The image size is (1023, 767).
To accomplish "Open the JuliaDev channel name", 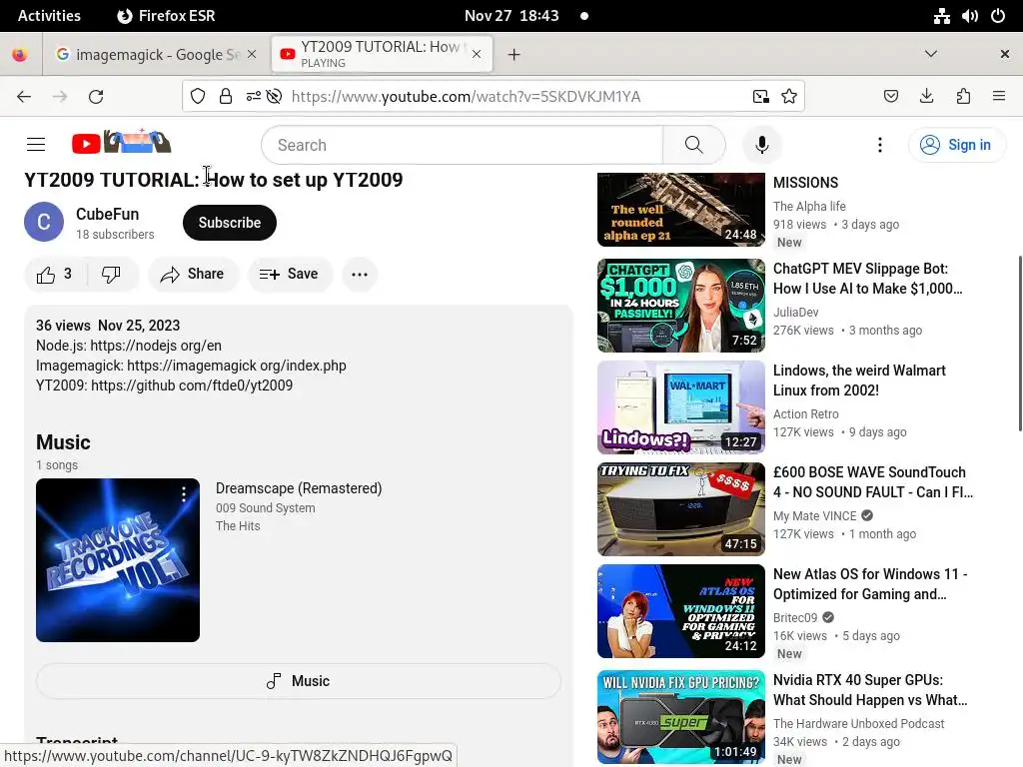I will click(x=795, y=313).
